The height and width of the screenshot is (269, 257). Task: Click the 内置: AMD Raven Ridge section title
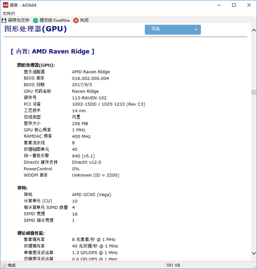point(52,51)
